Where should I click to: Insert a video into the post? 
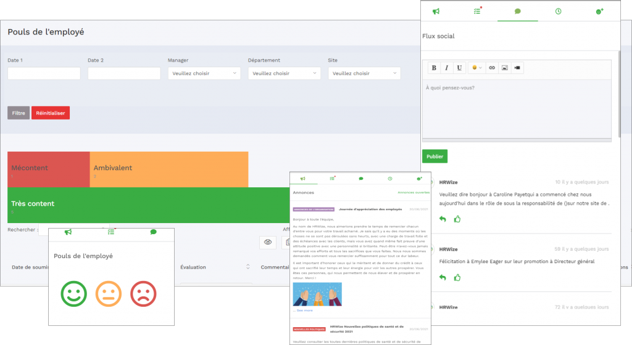click(517, 68)
